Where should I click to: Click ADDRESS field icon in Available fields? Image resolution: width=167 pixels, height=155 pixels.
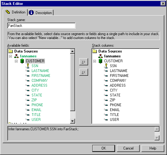click(28, 85)
